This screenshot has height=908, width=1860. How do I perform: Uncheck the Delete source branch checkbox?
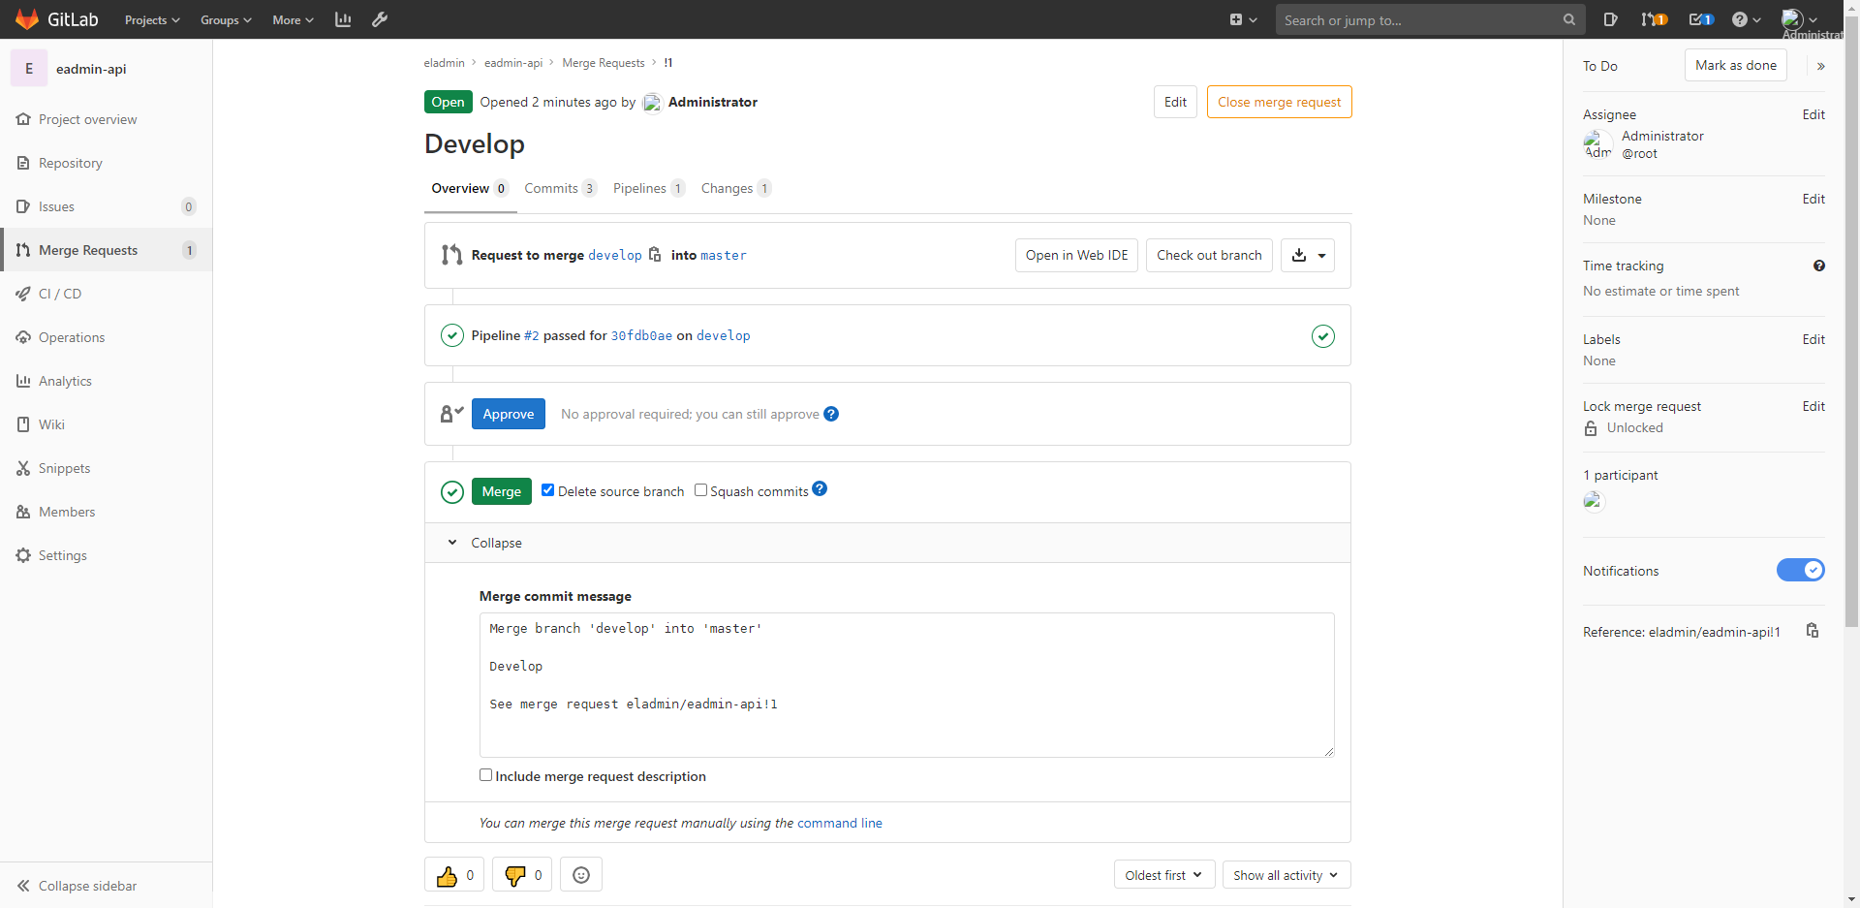point(548,490)
